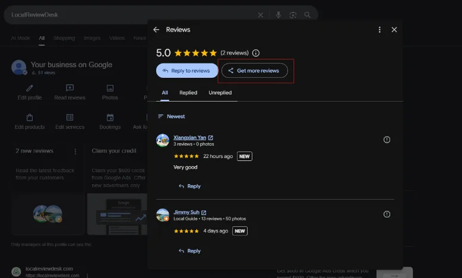Screen dimensions: 462x278
Task: Select the Shopping search tab
Action: 64,38
